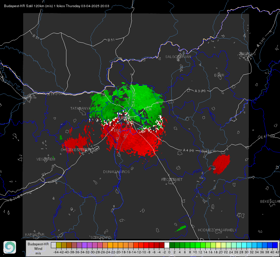The width and height of the screenshot is (280, 257).
Task: Click the legend value '-64'
Action: (x=56, y=252)
